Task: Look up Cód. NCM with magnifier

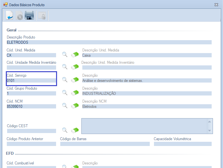Action: (x=65, y=106)
